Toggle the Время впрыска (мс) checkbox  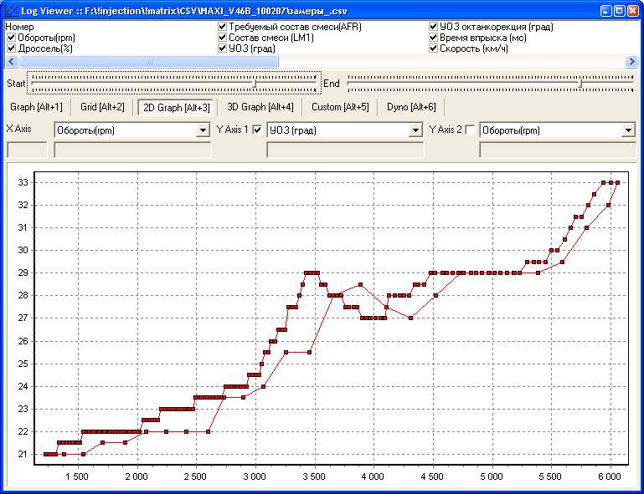tap(433, 38)
